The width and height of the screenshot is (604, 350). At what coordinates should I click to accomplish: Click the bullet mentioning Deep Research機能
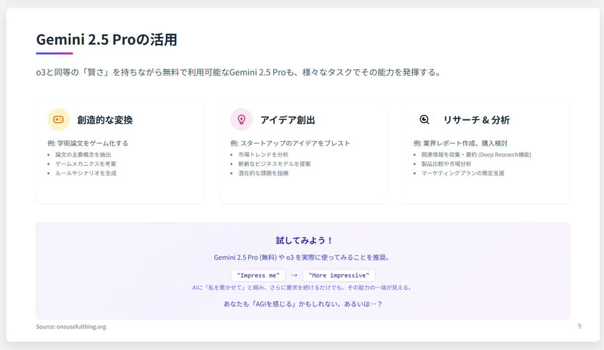(x=477, y=155)
